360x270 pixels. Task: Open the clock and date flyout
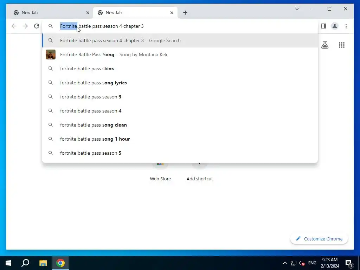click(330, 263)
